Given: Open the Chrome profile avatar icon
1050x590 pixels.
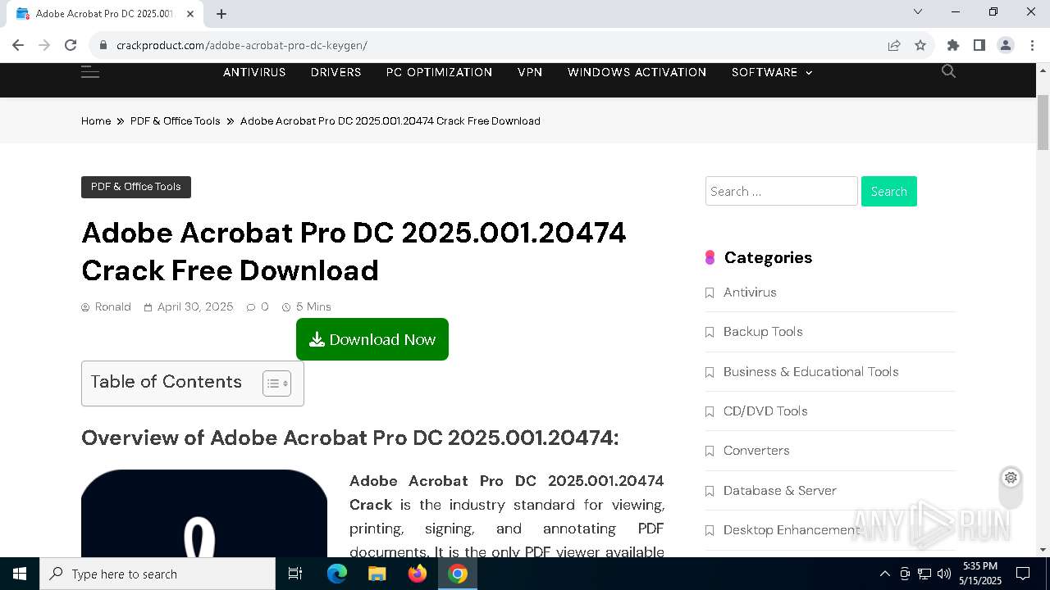Looking at the screenshot, I should [x=1006, y=45].
